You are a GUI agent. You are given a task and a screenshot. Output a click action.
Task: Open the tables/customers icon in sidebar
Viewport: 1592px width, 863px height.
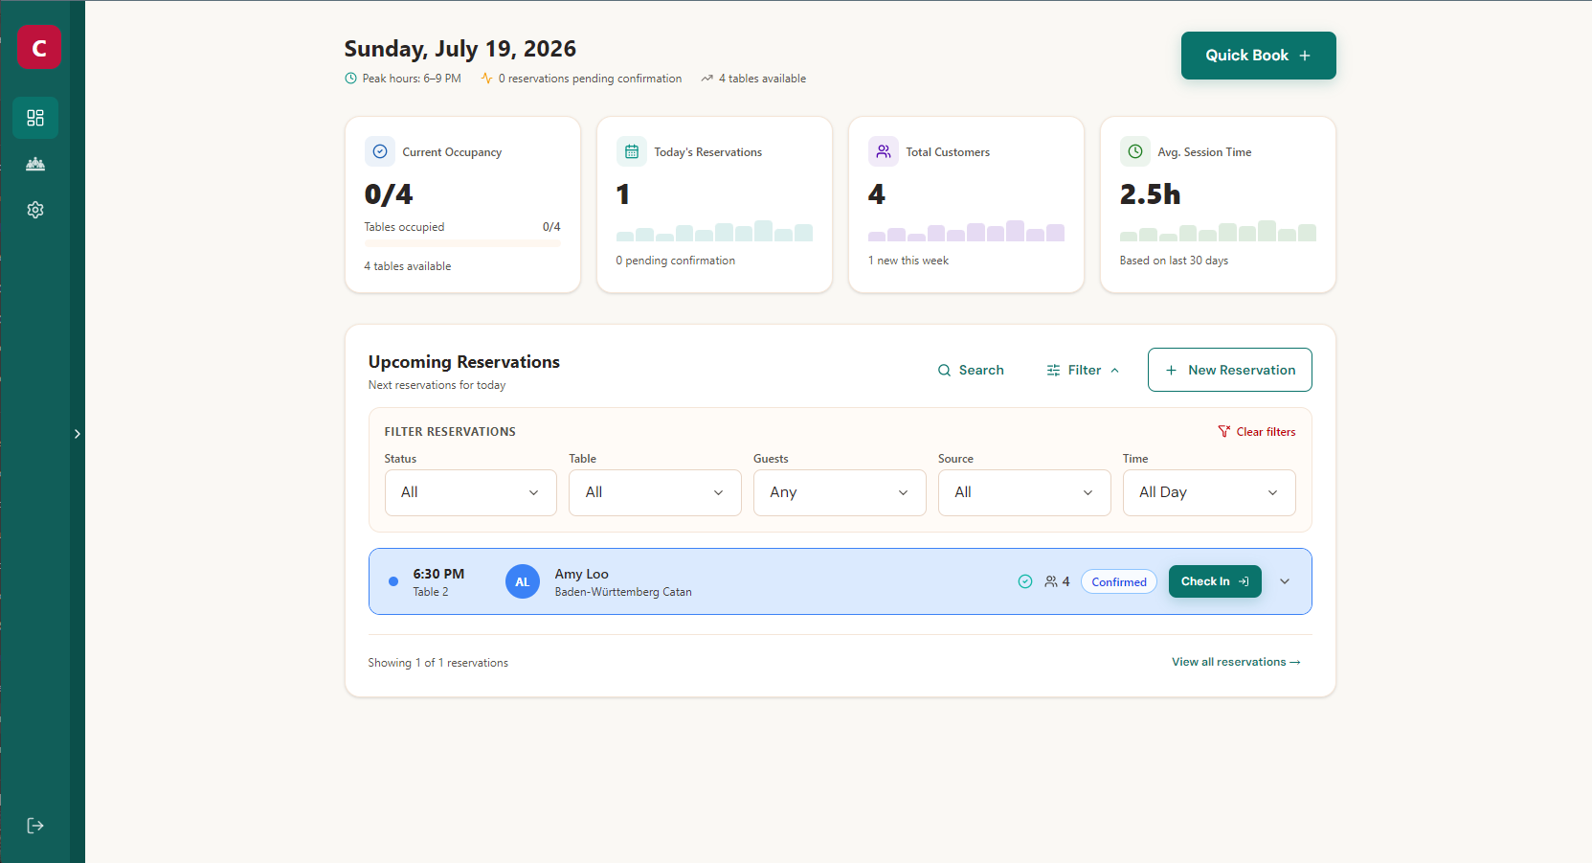pos(35,164)
